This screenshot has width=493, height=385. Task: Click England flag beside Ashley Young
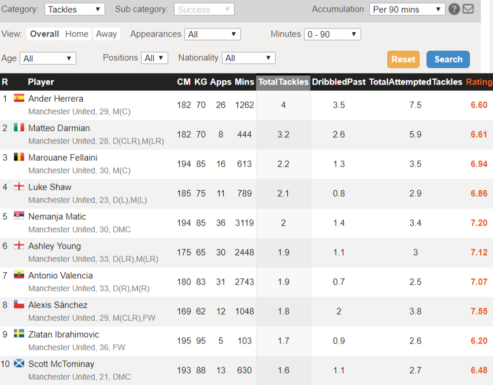[x=19, y=245]
